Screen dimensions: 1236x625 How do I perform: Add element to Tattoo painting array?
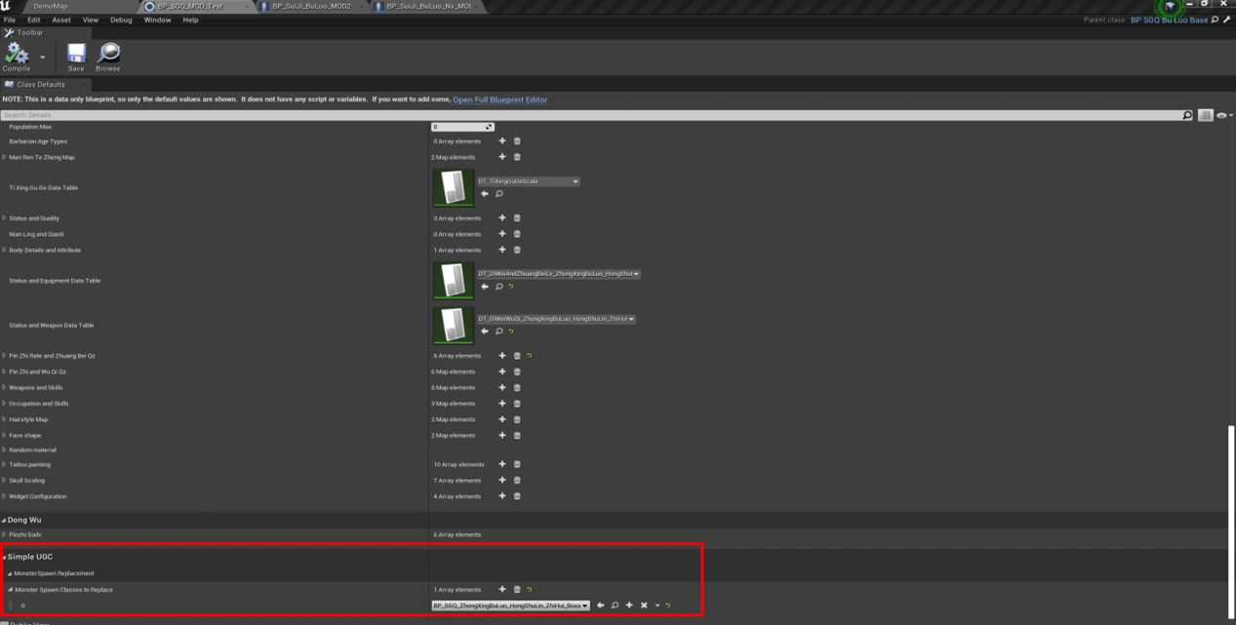click(502, 464)
